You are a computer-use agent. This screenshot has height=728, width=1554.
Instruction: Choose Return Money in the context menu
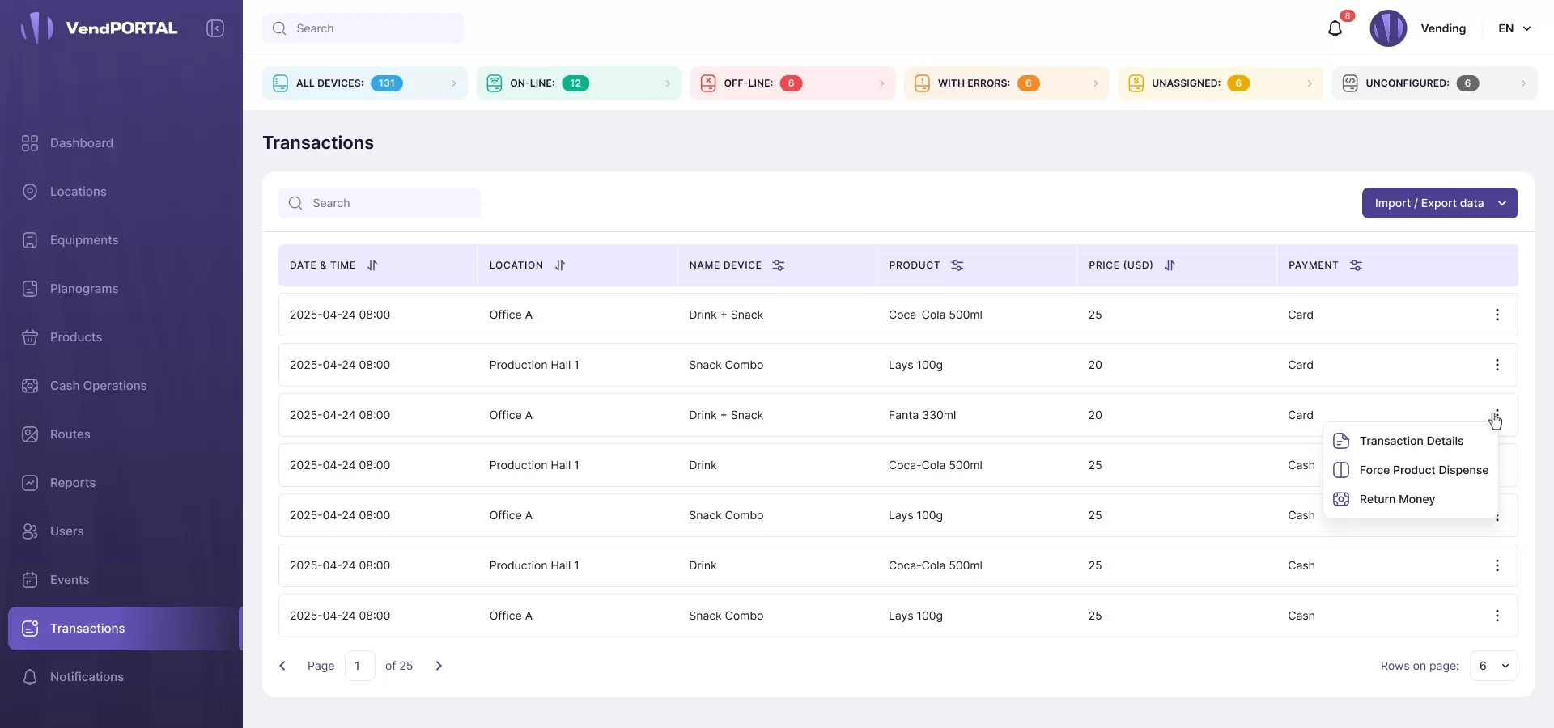[x=1396, y=499]
